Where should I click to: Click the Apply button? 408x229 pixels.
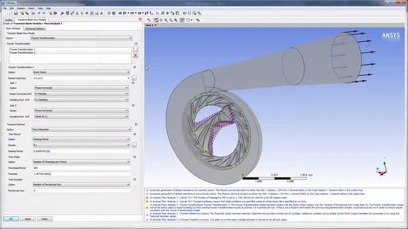click(27, 219)
